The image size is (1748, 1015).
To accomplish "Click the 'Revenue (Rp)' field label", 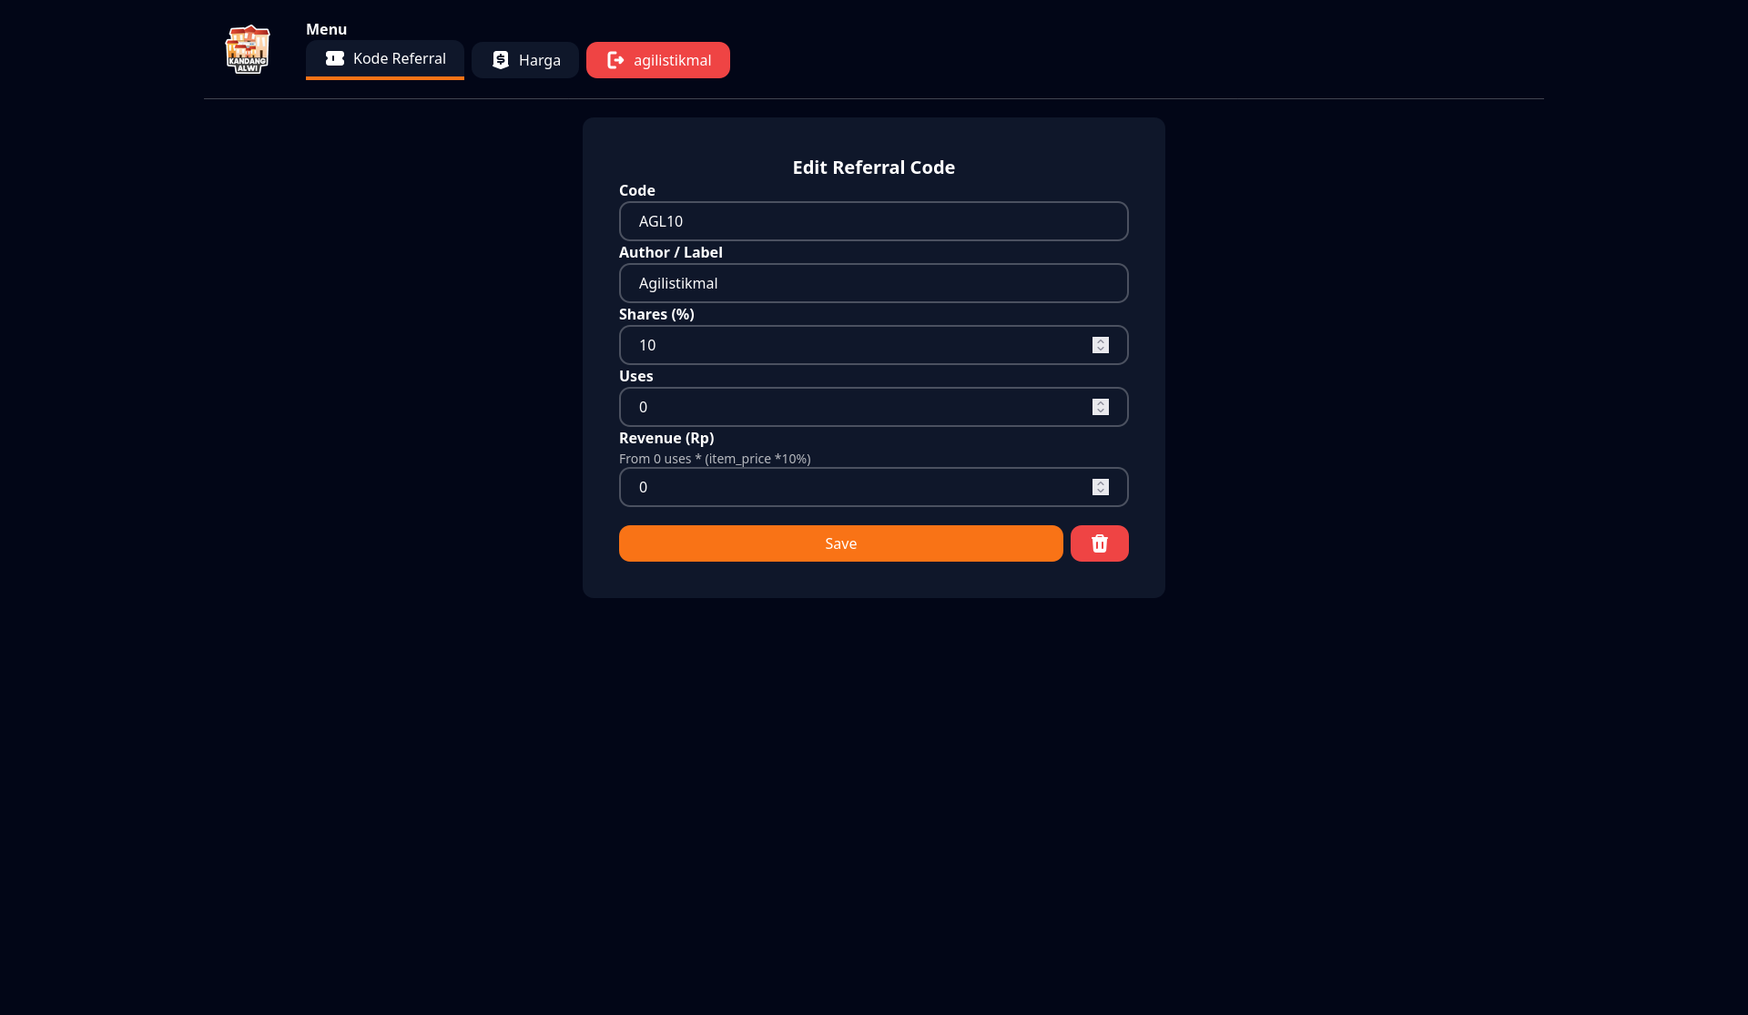I will 666,438.
